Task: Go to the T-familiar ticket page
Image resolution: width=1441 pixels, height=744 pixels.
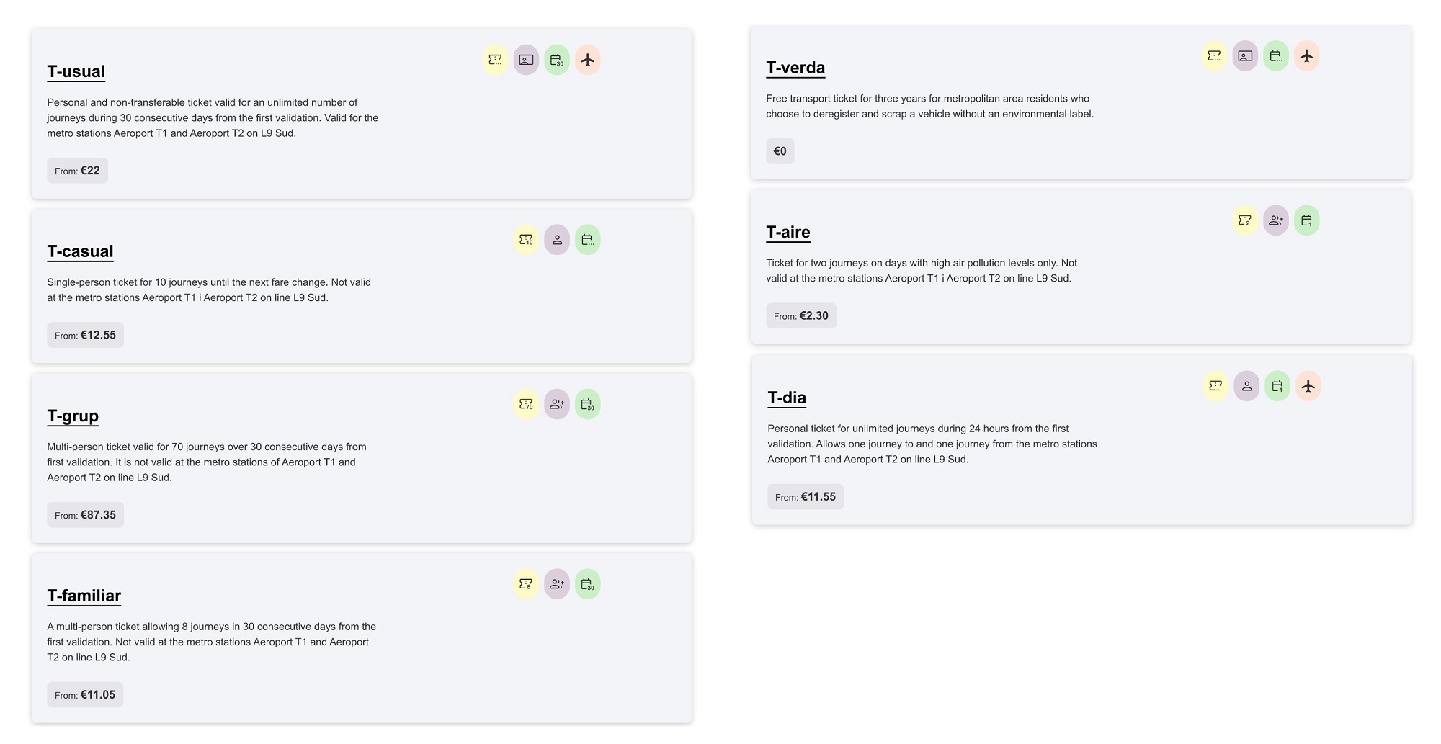Action: [84, 596]
